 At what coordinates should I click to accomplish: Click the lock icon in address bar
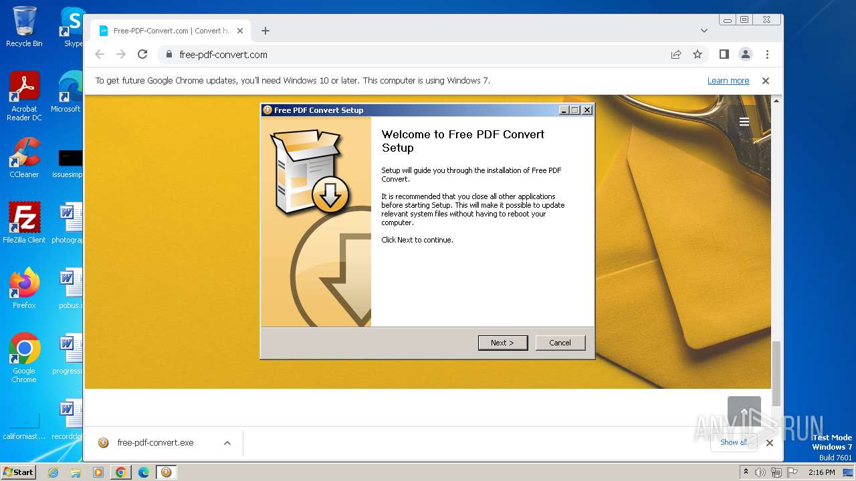point(169,55)
